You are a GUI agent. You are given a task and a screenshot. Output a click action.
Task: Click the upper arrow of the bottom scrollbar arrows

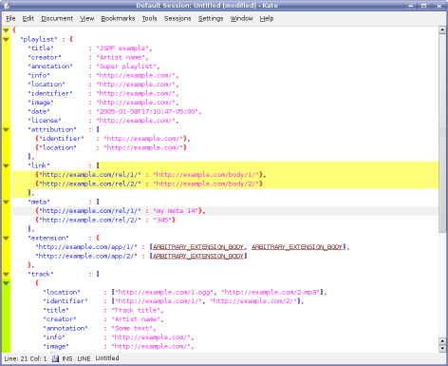point(442,341)
